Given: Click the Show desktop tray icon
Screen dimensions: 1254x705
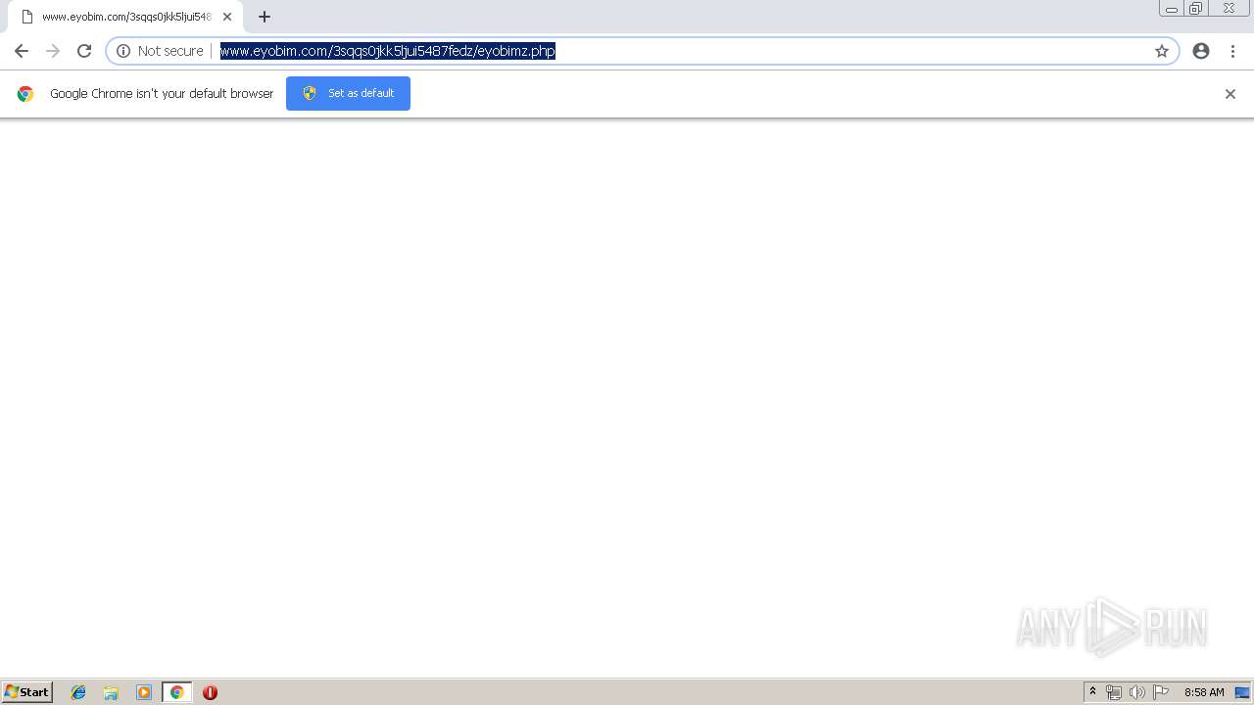Looking at the screenshot, I should pos(1242,692).
